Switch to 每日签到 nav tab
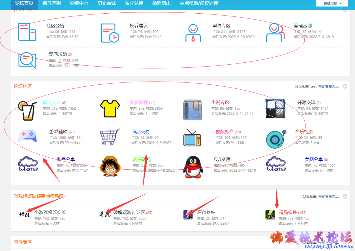The width and height of the screenshot is (355, 251). pos(52,3)
